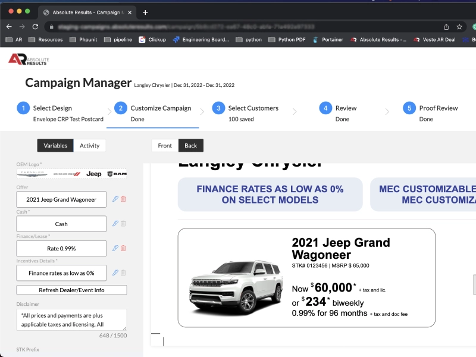
Task: Click the lock icon in address bar
Action: tap(52, 27)
